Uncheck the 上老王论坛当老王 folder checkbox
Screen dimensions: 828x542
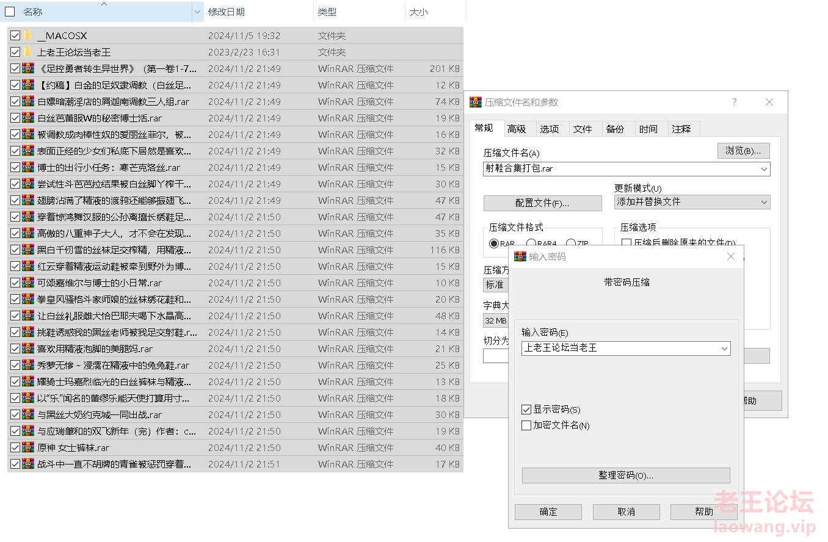15,52
